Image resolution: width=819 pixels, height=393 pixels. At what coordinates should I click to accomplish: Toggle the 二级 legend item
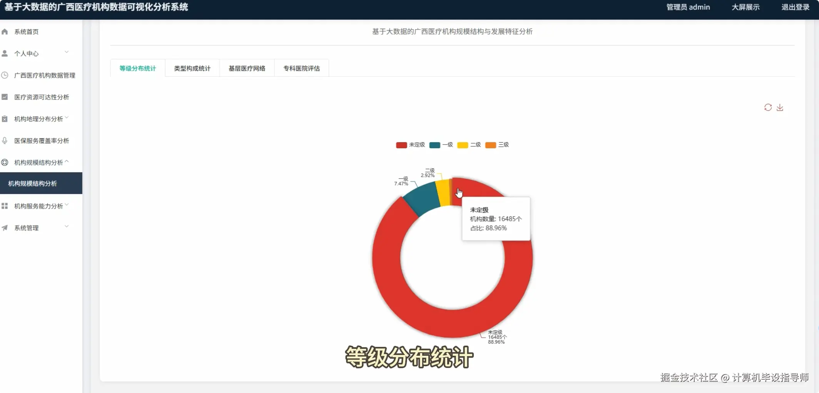(x=469, y=145)
